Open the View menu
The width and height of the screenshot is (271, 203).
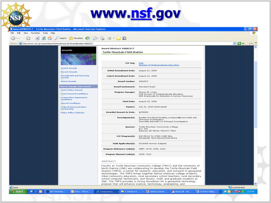[x=26, y=33]
